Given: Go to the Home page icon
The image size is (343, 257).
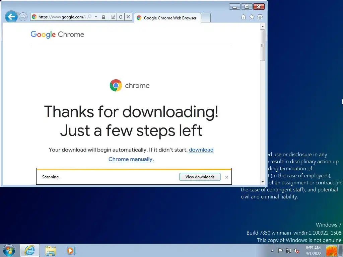Looking at the screenshot, I should [x=244, y=17].
